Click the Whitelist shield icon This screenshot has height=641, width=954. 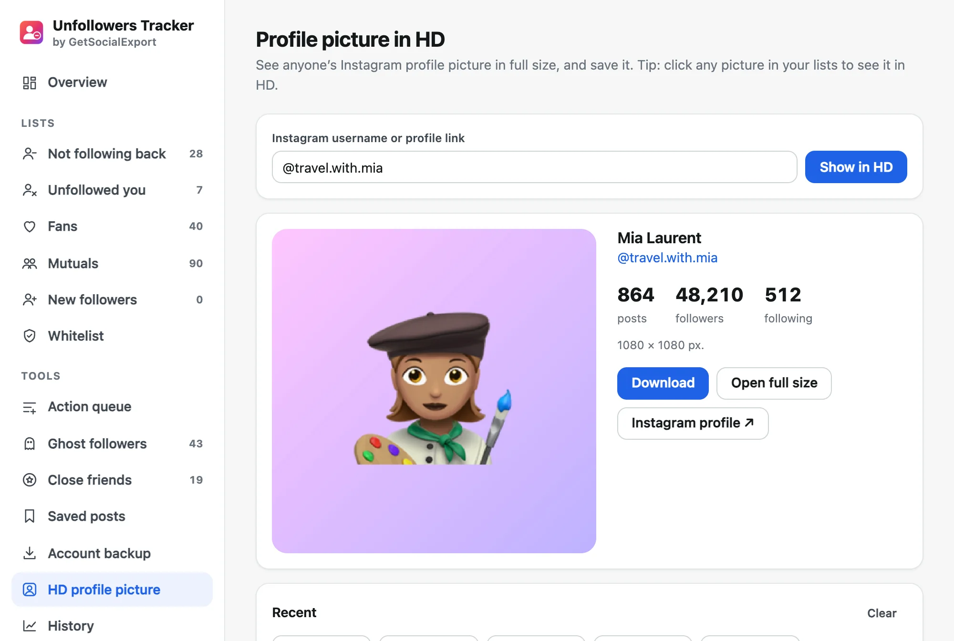(30, 336)
